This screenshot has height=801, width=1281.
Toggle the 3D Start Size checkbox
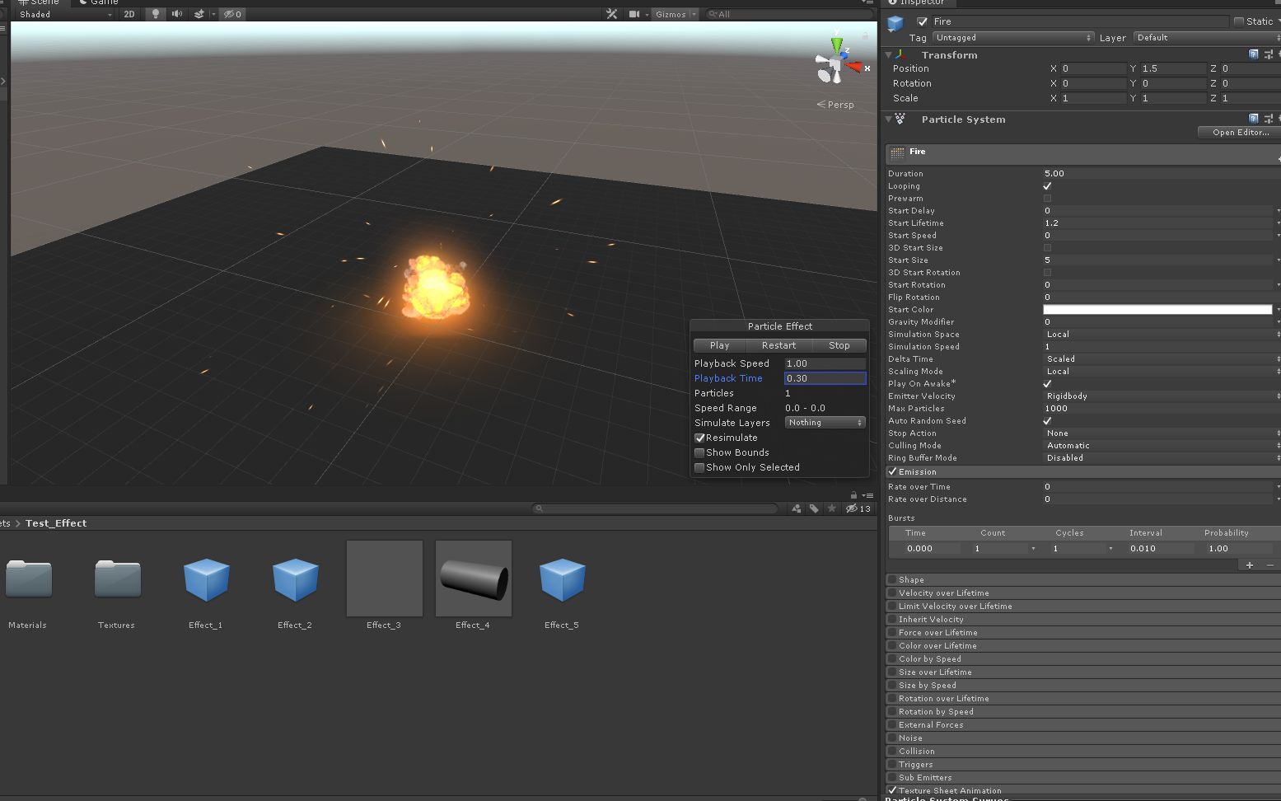coord(1047,248)
